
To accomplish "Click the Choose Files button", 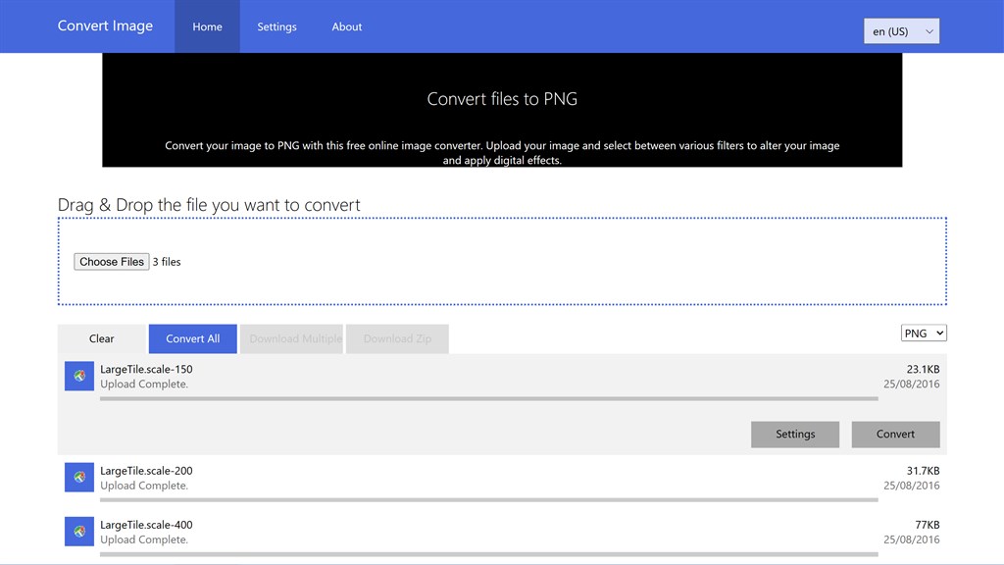I will click(111, 261).
